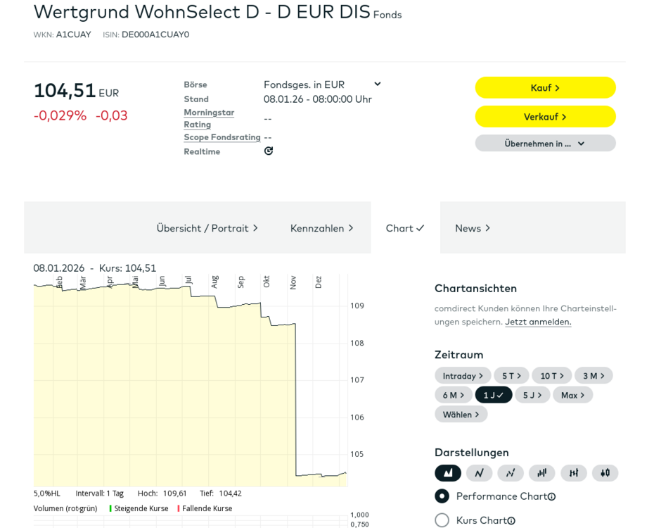Open the Wählen custom range option
The height and width of the screenshot is (528, 654).
(x=461, y=415)
